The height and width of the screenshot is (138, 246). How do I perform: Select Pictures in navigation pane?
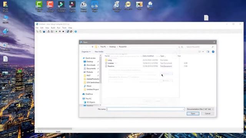click(90, 72)
